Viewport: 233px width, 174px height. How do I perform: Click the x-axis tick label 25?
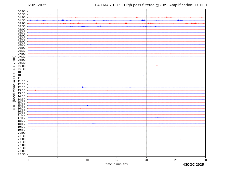[x=176, y=160]
